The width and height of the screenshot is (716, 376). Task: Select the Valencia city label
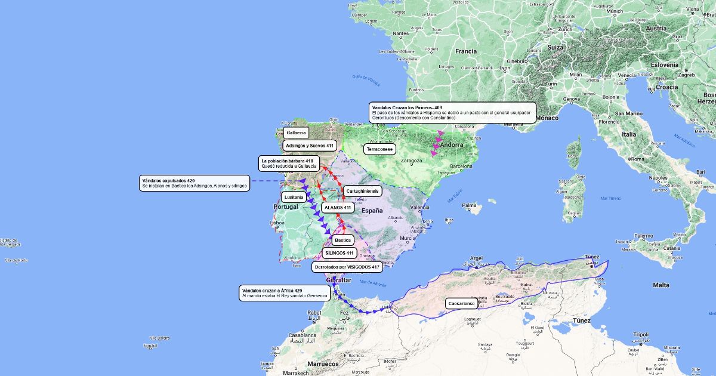pyautogui.click(x=419, y=207)
